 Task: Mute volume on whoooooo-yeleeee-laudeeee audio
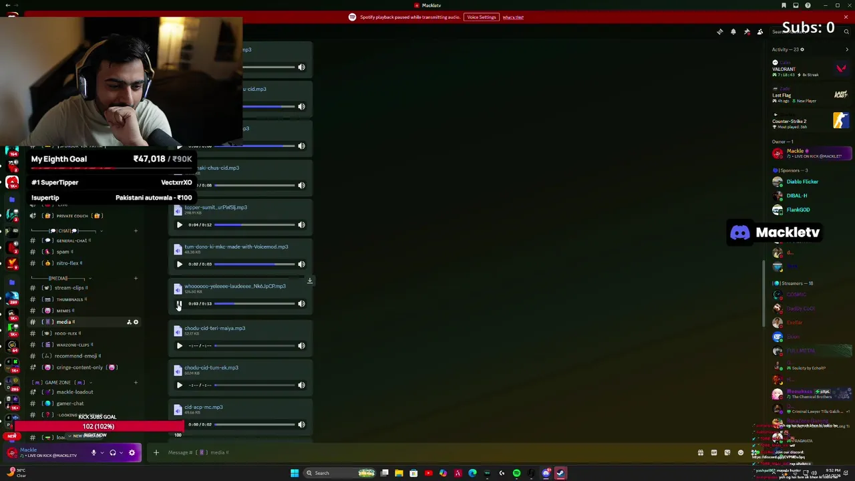click(x=301, y=304)
